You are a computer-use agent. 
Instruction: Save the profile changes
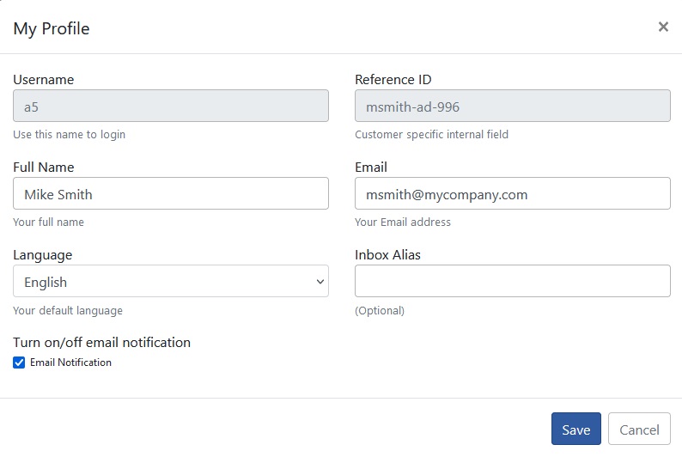(575, 429)
